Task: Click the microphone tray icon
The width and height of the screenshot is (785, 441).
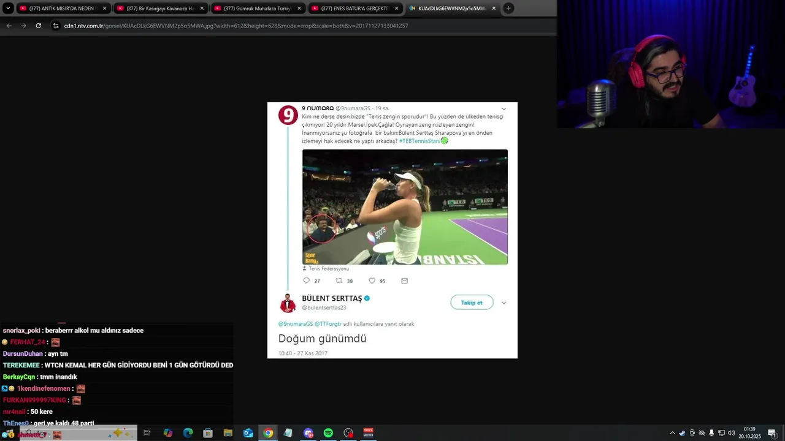Action: click(711, 433)
